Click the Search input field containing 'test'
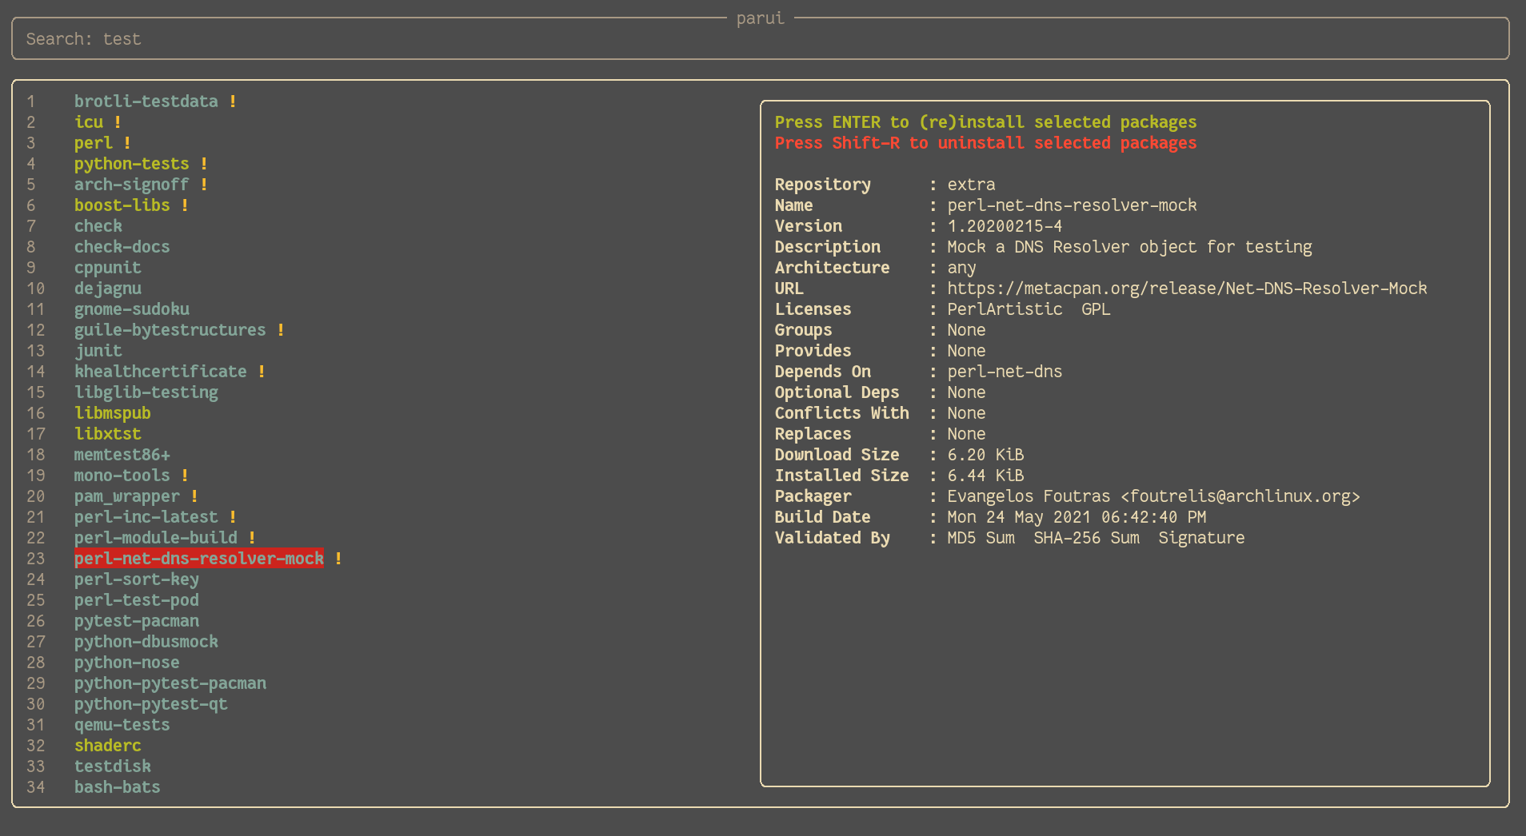This screenshot has height=836, width=1526. pos(760,39)
